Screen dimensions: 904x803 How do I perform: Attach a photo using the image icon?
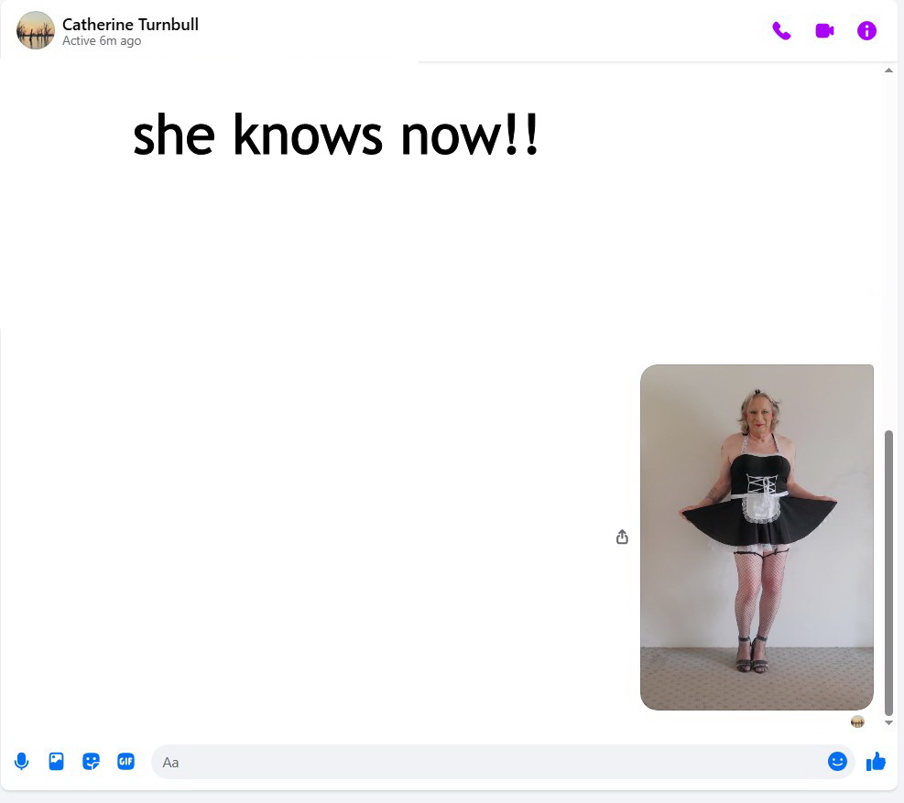[x=56, y=762]
